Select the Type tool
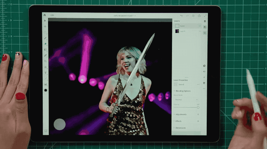The height and width of the screenshot is (149, 267). pyautogui.click(x=45, y=73)
